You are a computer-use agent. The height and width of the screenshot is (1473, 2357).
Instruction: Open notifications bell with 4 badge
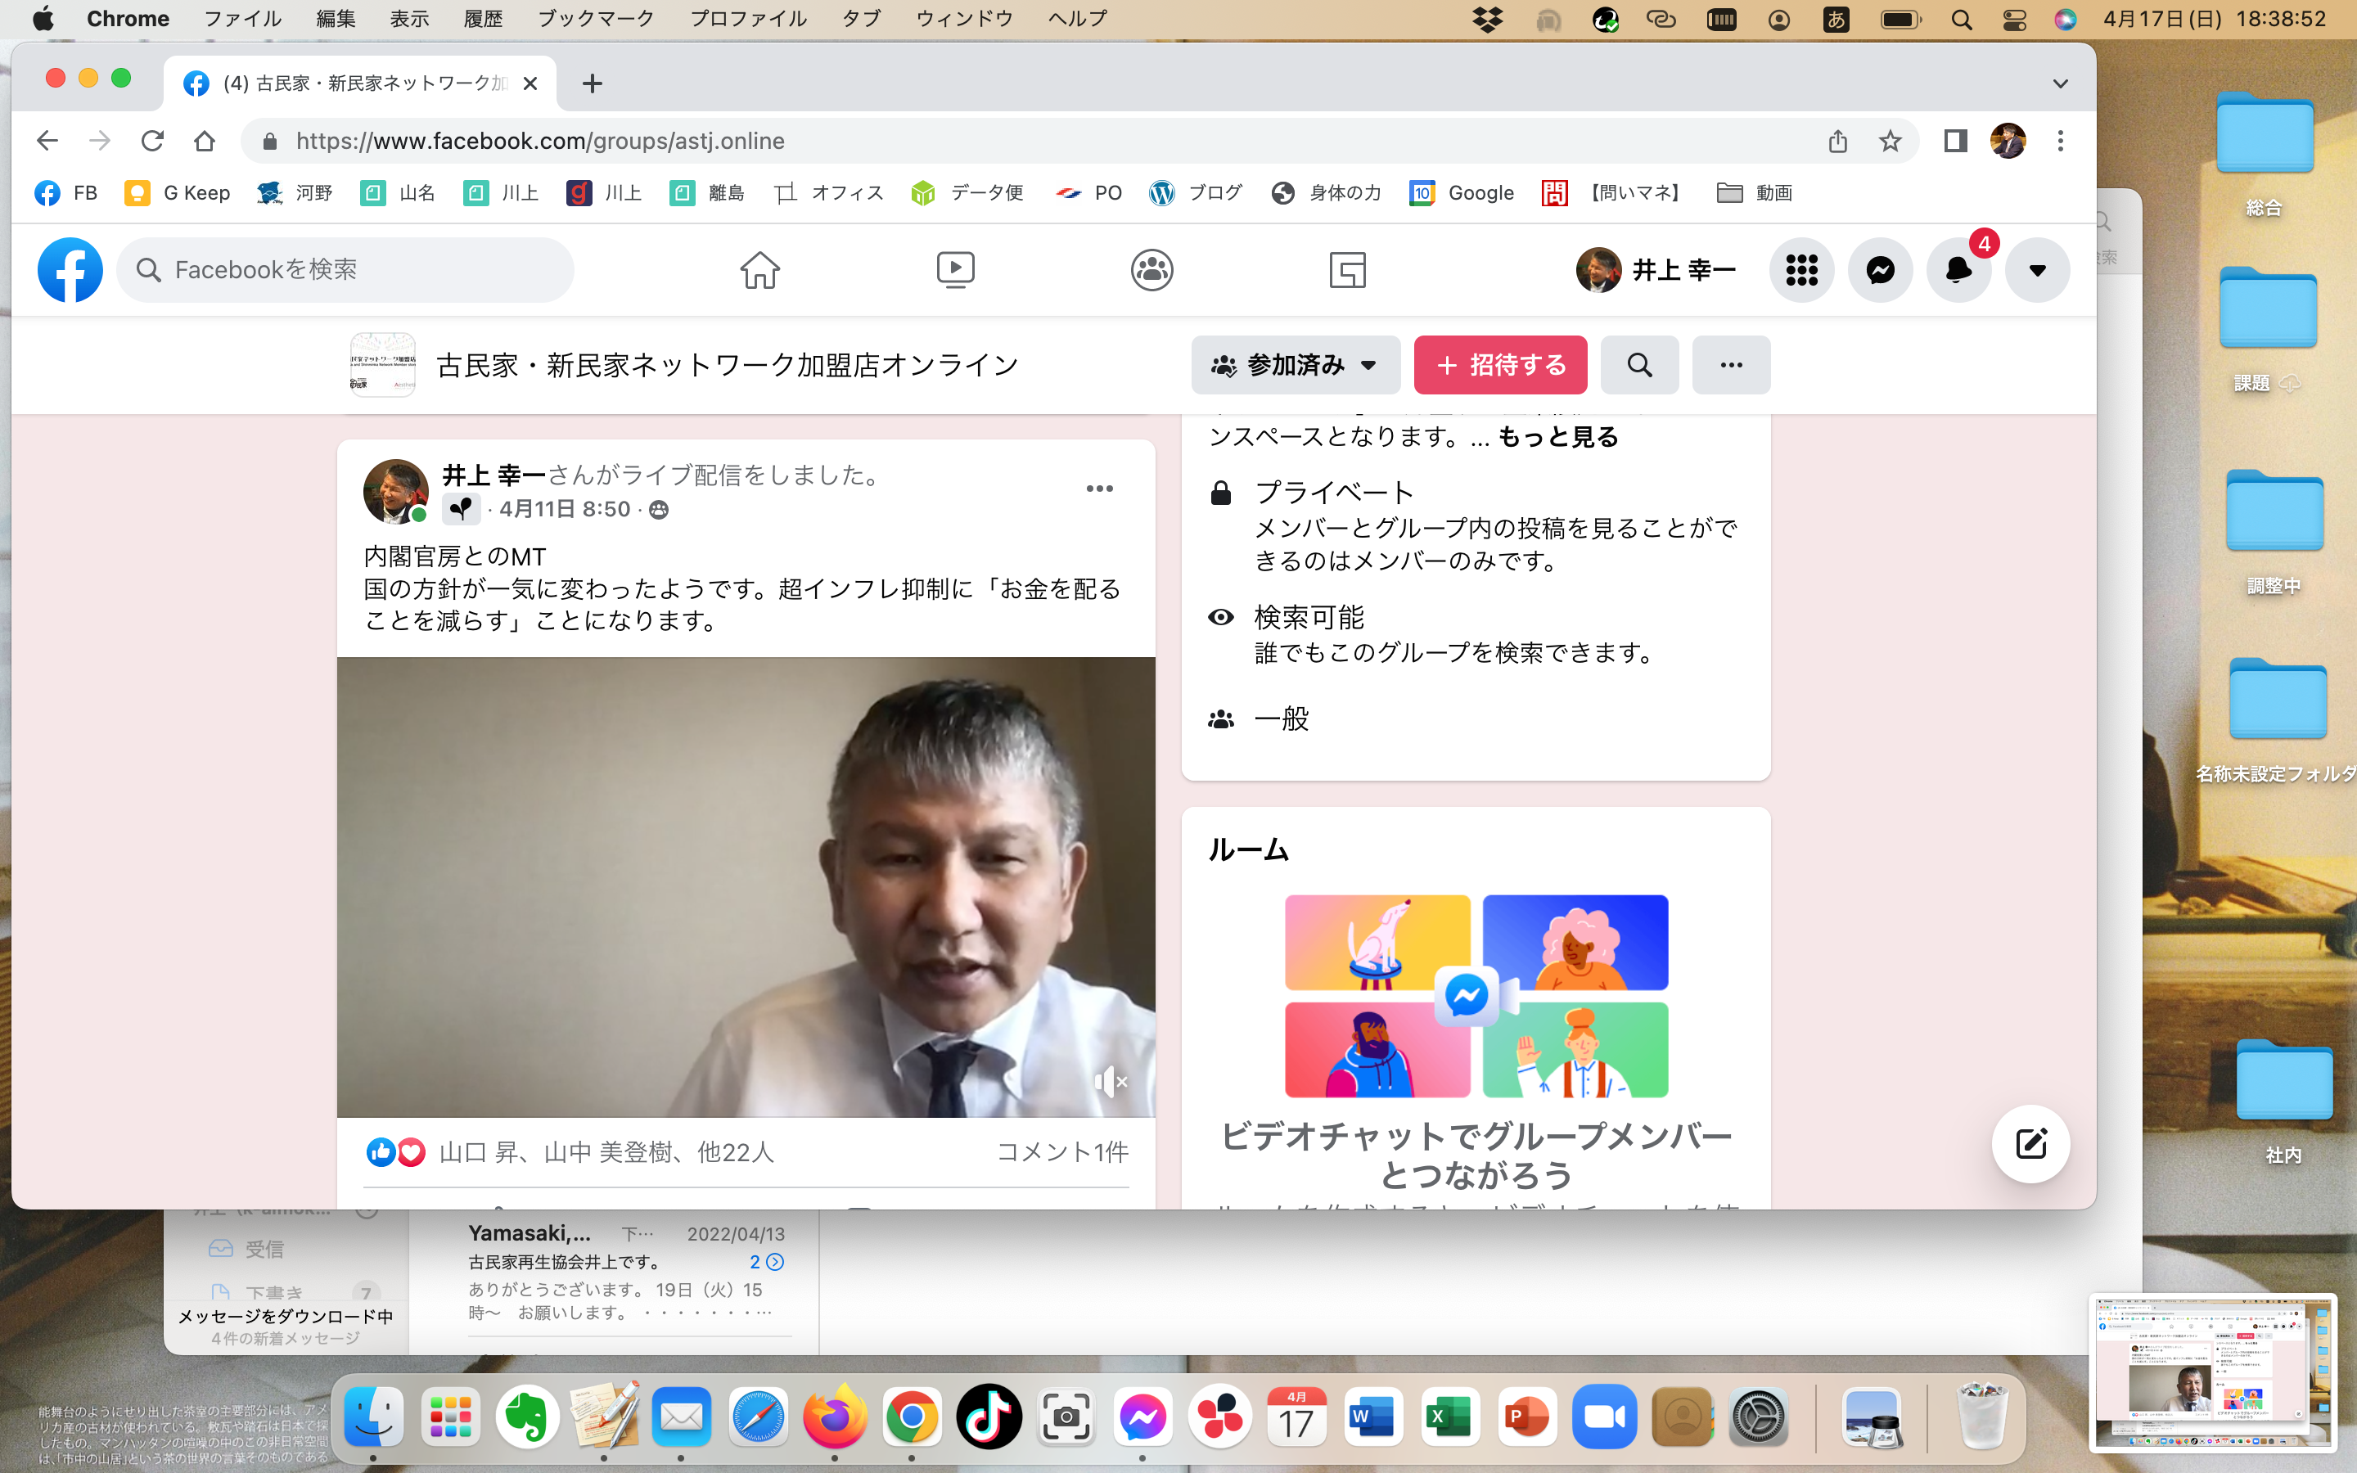[x=1958, y=270]
